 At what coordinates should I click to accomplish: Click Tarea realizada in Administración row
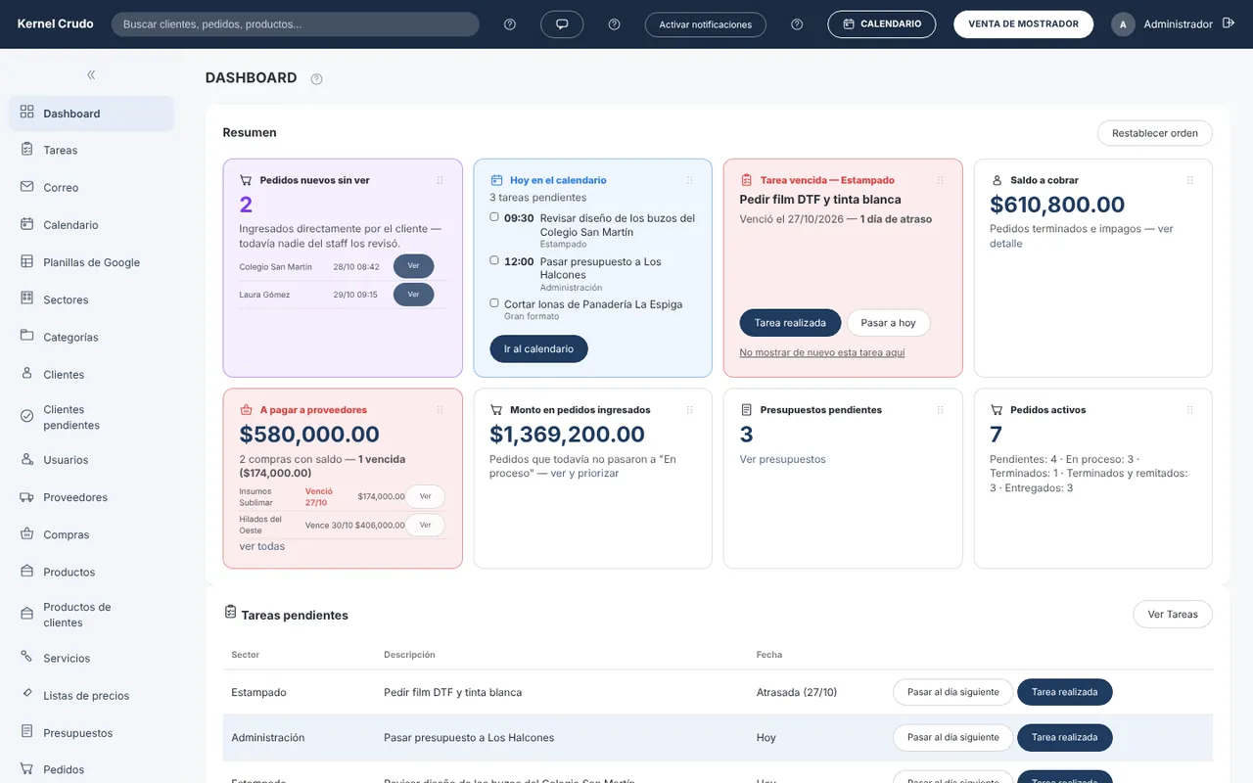(x=1065, y=738)
